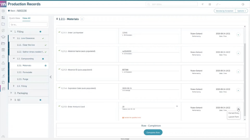This screenshot has height=140, width=250.
Task: Click the Complete Row button
Action: coord(153,132)
